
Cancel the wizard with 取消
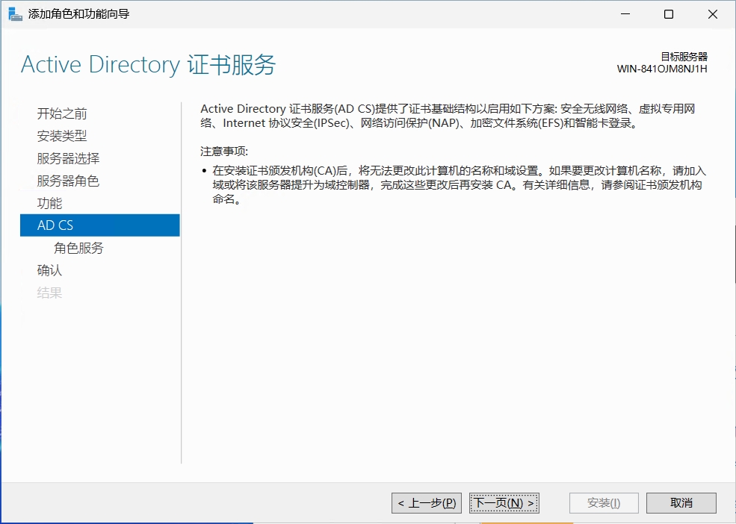681,503
